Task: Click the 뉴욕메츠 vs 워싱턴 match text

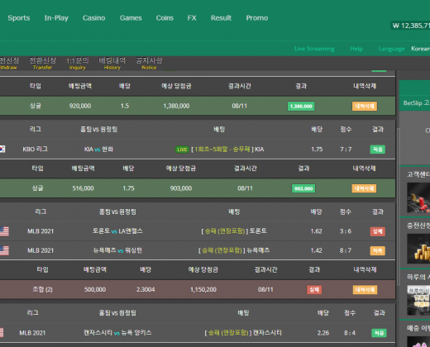Action: tap(117, 250)
